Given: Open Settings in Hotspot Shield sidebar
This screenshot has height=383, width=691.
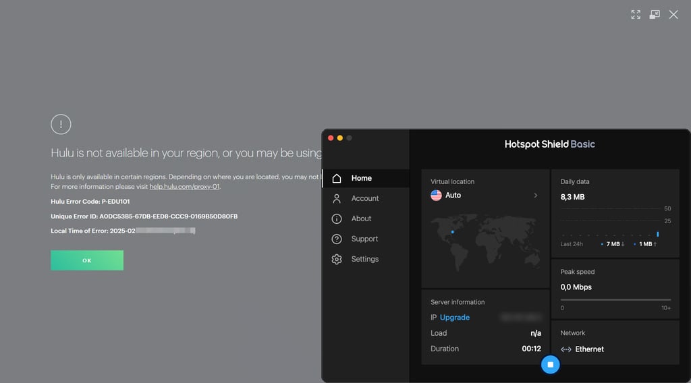Looking at the screenshot, I should (x=366, y=260).
